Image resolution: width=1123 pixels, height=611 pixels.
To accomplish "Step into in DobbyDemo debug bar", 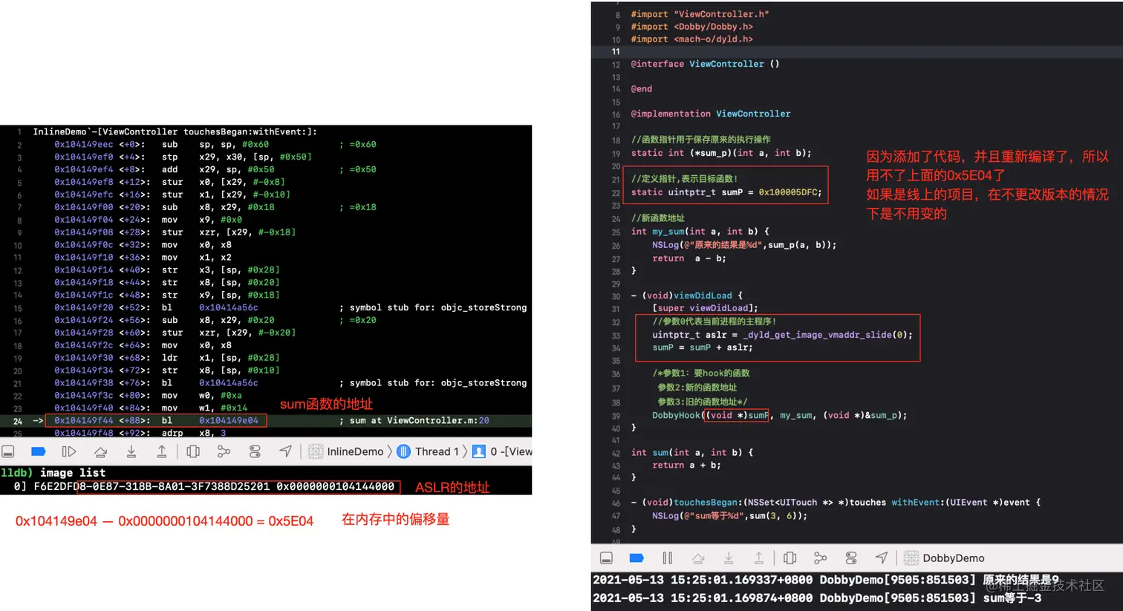I will coord(729,558).
